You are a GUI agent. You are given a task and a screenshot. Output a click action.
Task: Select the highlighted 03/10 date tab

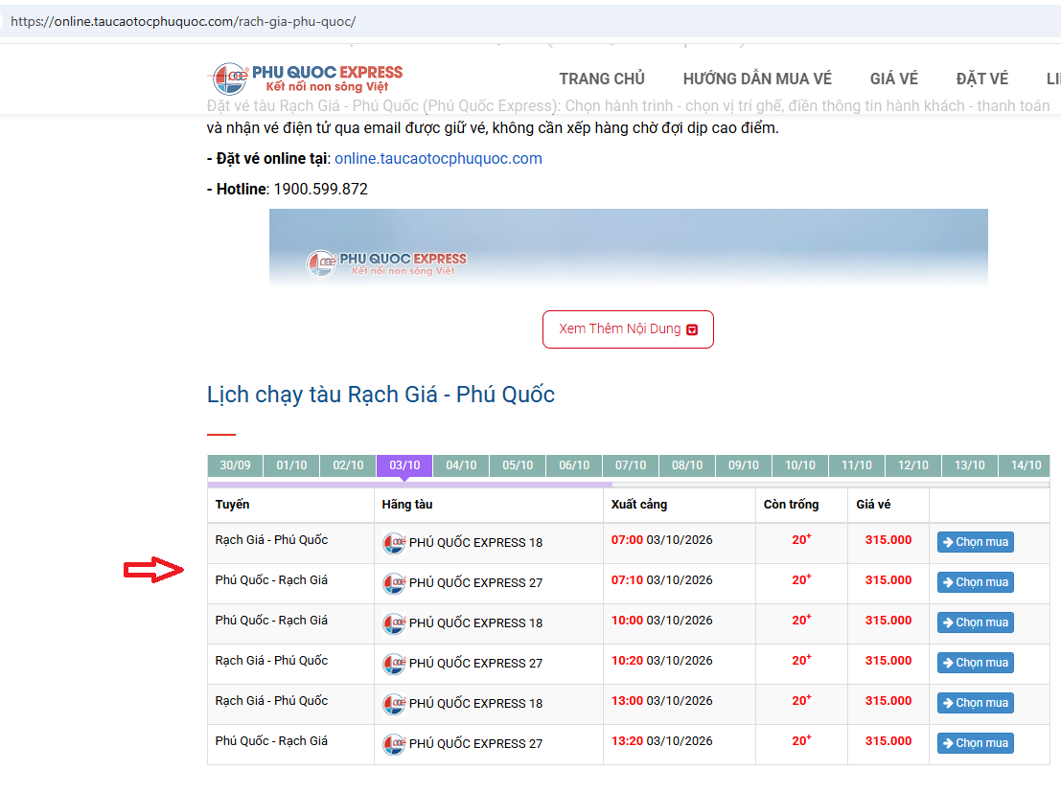[x=404, y=465]
